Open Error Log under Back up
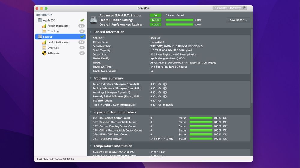300x168 pixels. [x=61, y=48]
